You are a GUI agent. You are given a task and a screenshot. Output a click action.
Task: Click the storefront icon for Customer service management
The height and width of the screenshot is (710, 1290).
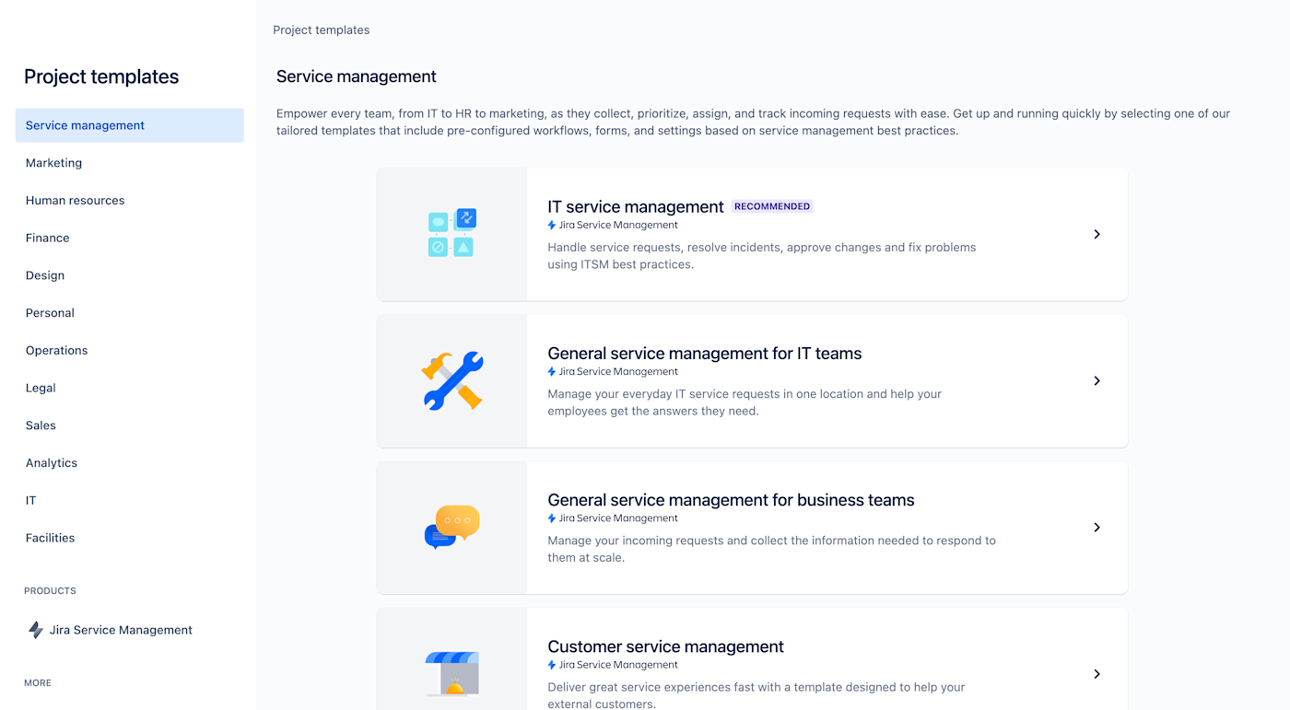pos(452,673)
